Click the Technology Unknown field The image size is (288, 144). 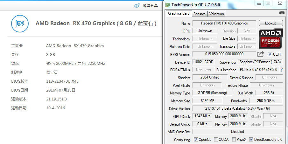click(205, 39)
